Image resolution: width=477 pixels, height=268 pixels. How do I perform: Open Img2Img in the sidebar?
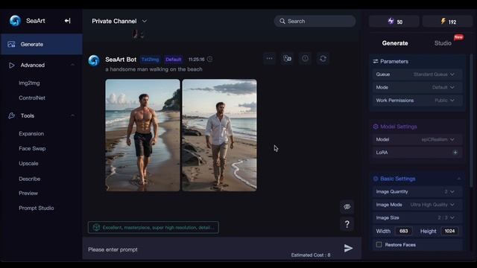click(x=29, y=83)
